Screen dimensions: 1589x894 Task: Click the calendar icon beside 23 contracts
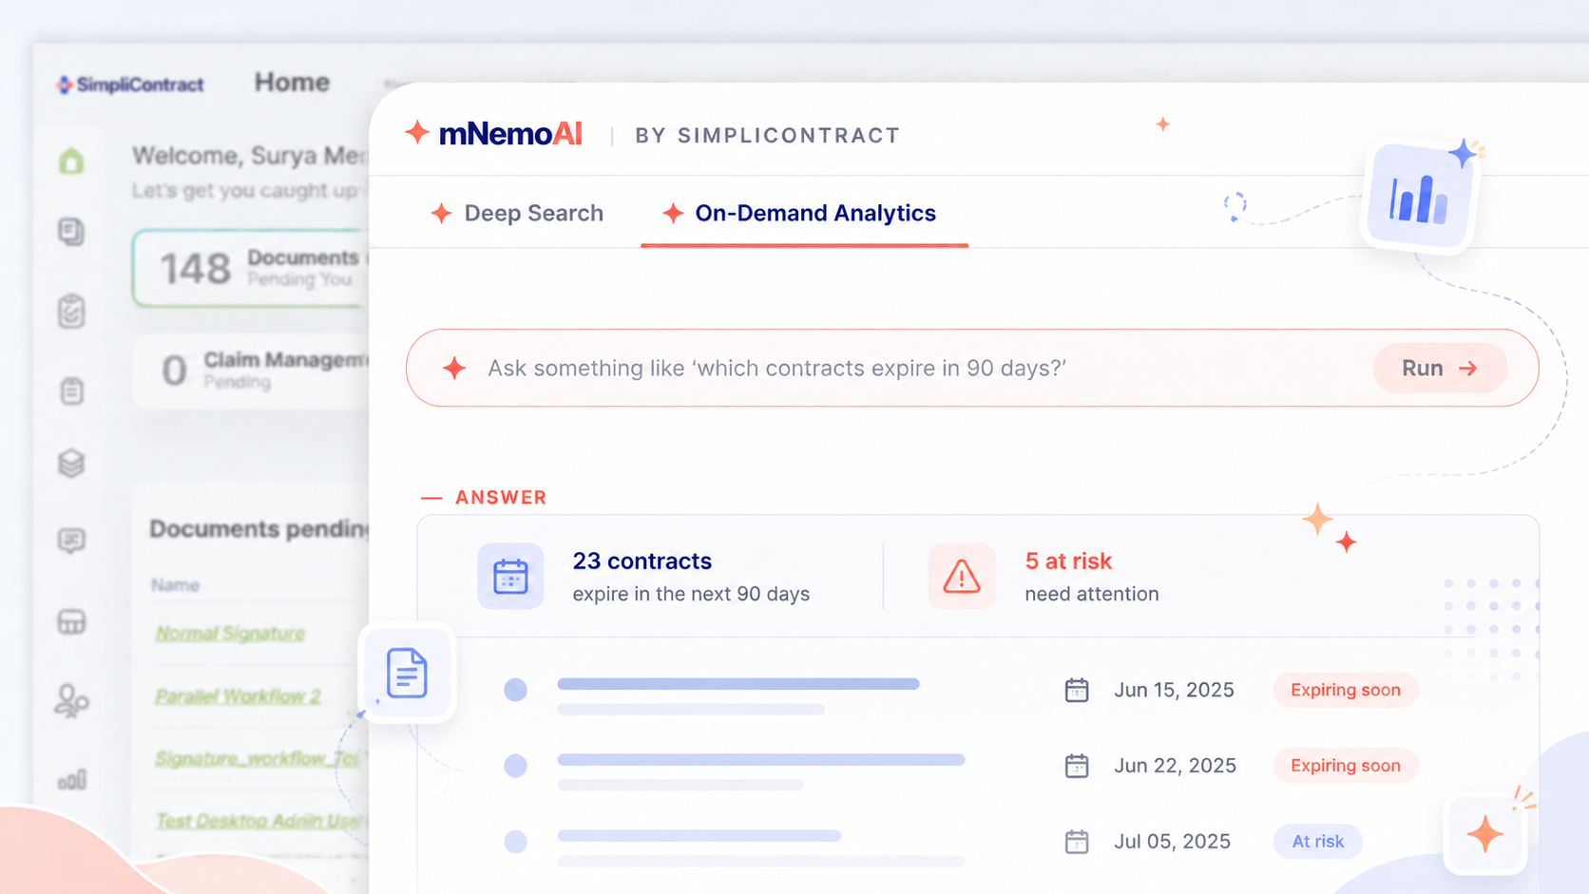510,576
